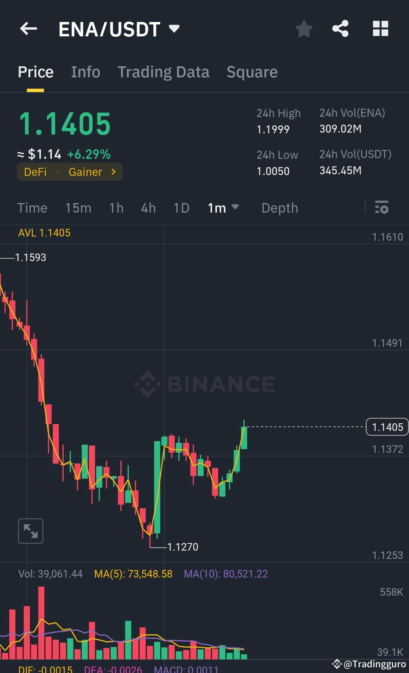Open the chart indicator settings icon

tap(382, 208)
